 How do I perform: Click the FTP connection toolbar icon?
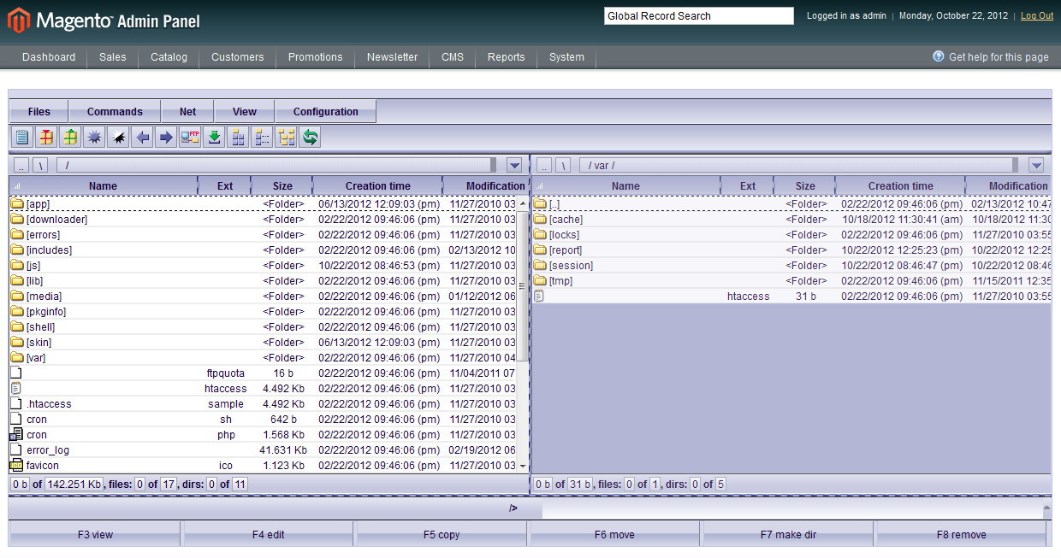coord(190,138)
